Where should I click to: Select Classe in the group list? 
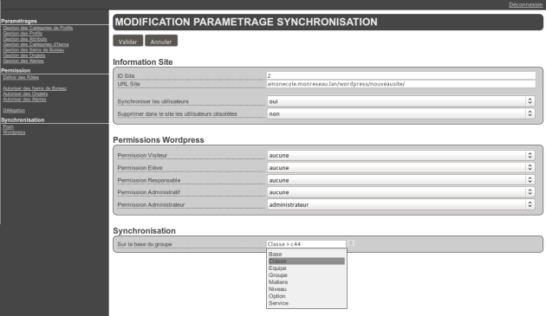click(x=307, y=261)
